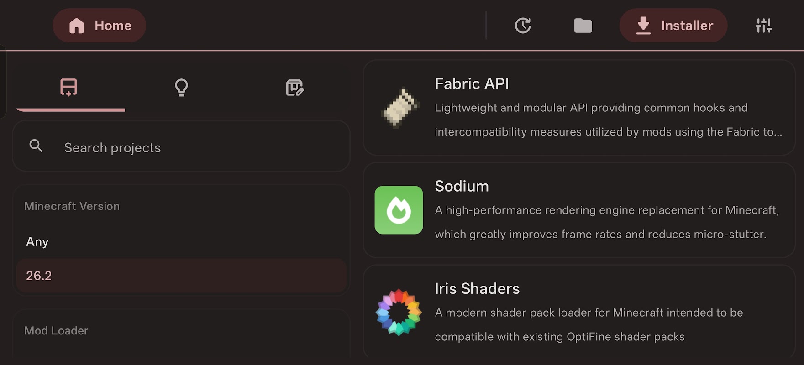The width and height of the screenshot is (804, 365).
Task: Click the Fabric API project icon
Action: [399, 108]
